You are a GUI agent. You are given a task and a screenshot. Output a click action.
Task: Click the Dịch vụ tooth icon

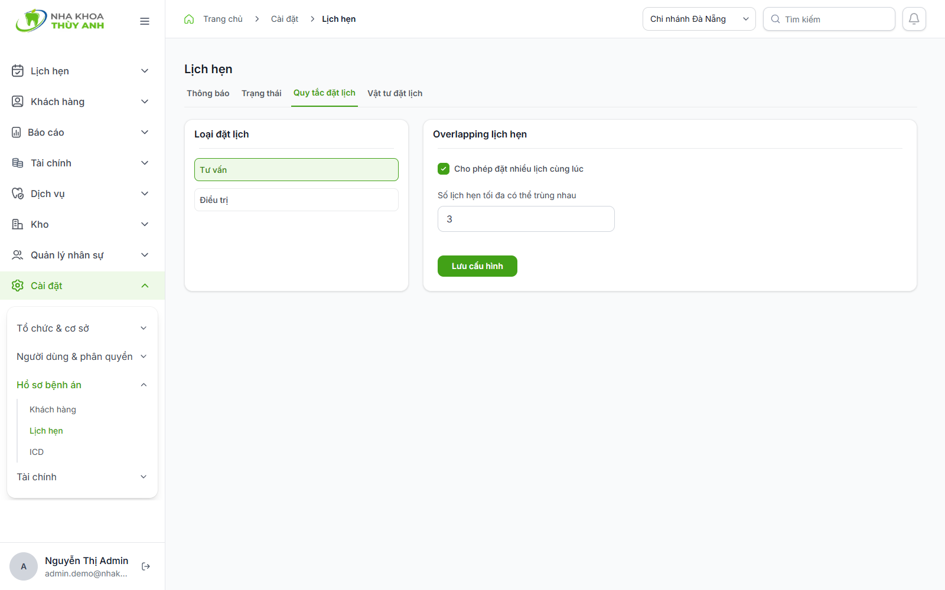(x=18, y=194)
